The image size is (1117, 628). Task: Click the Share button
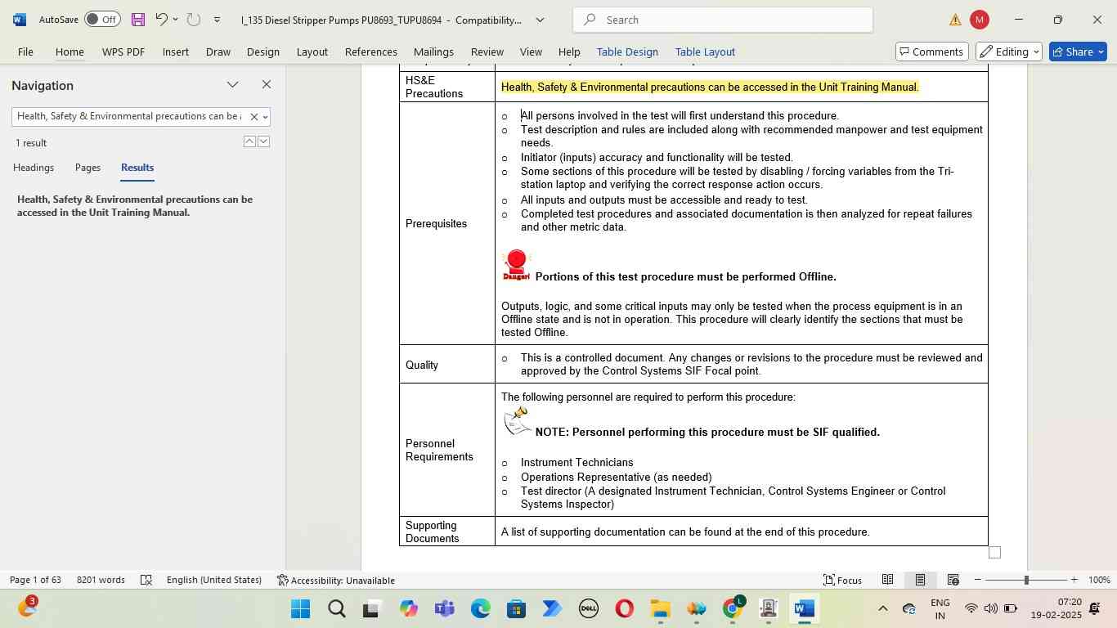tap(1078, 52)
